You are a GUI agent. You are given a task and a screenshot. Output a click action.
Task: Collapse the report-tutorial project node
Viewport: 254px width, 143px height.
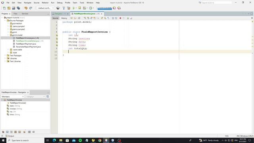pyautogui.click(x=2, y=17)
